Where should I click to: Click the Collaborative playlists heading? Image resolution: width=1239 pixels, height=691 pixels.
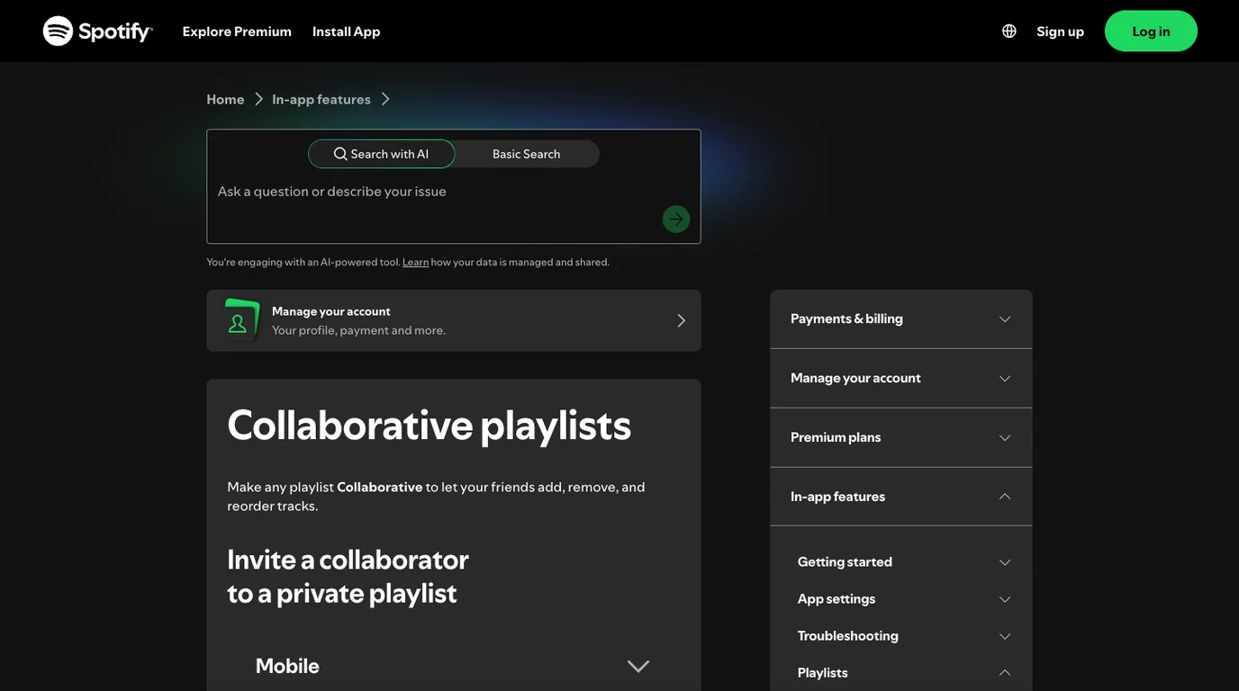click(x=430, y=426)
